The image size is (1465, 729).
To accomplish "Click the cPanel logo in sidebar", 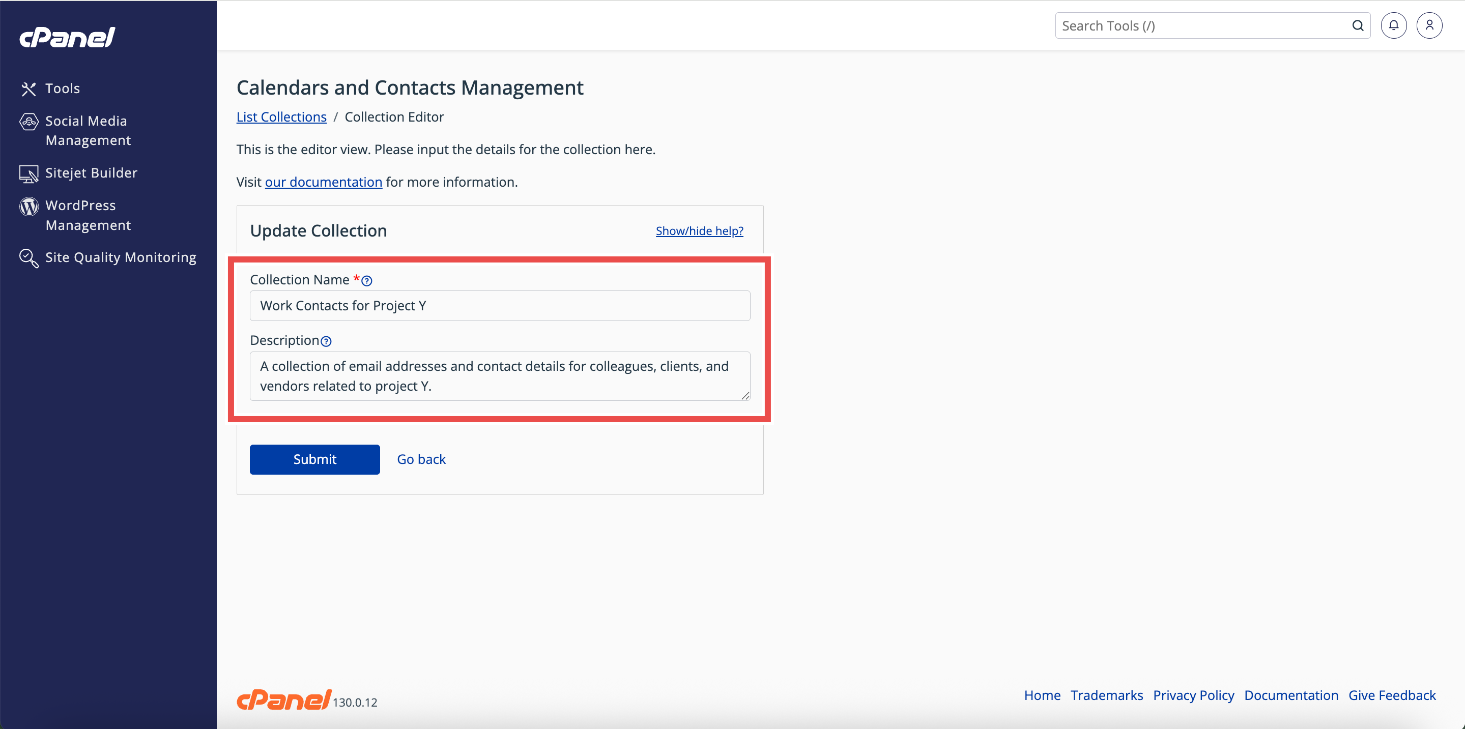I will tap(67, 38).
